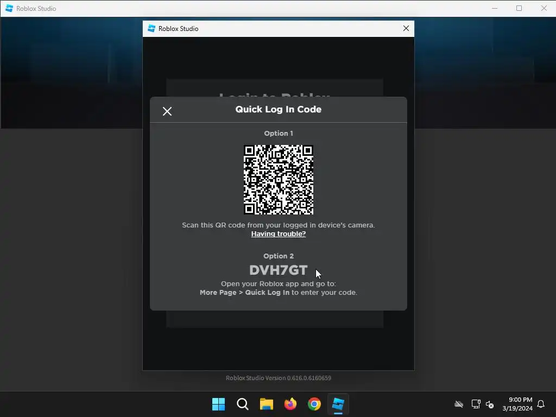This screenshot has width=556, height=417.
Task: Close the inner Roblox Studio login window
Action: (406, 28)
